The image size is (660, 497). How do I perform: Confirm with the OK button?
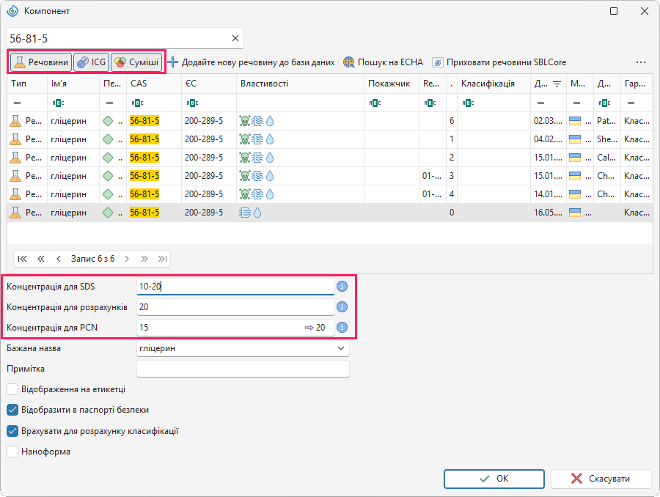(x=494, y=479)
